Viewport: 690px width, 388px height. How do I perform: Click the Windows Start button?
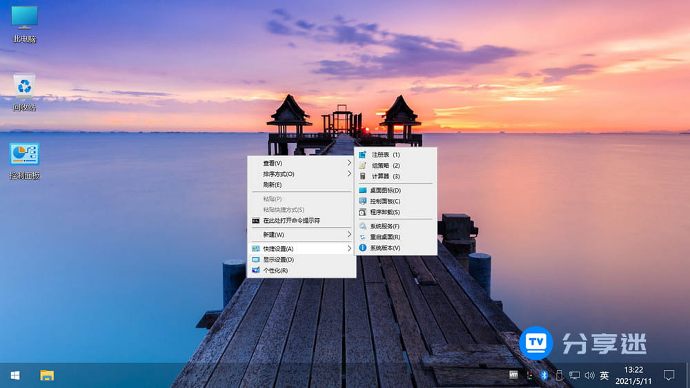tap(14, 376)
